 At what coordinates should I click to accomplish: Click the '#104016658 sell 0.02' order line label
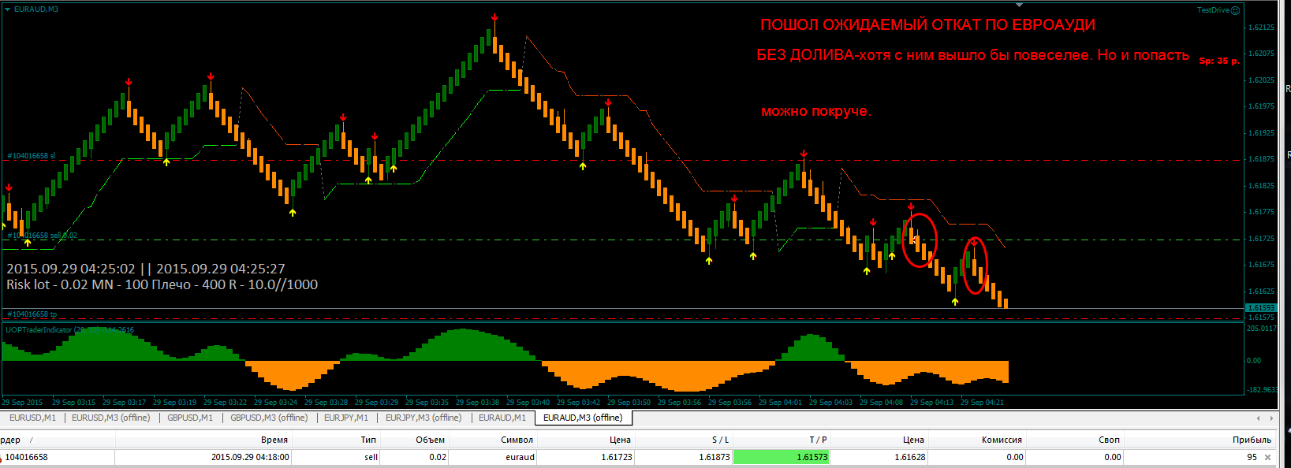click(x=42, y=236)
